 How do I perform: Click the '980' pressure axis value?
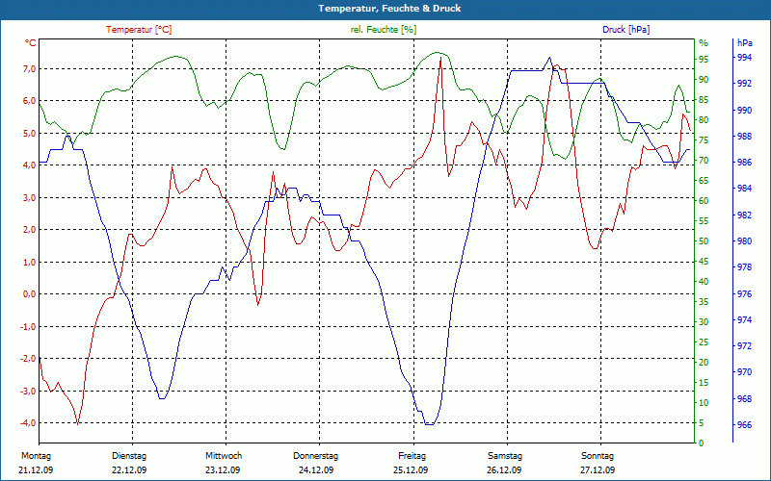coord(744,241)
